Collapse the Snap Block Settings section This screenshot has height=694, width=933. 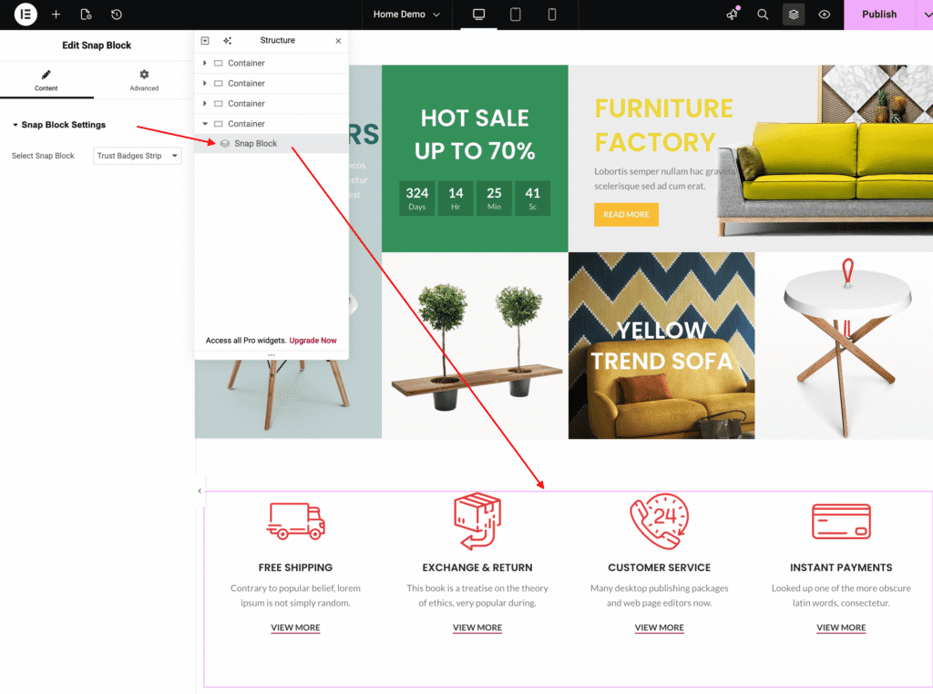15,125
